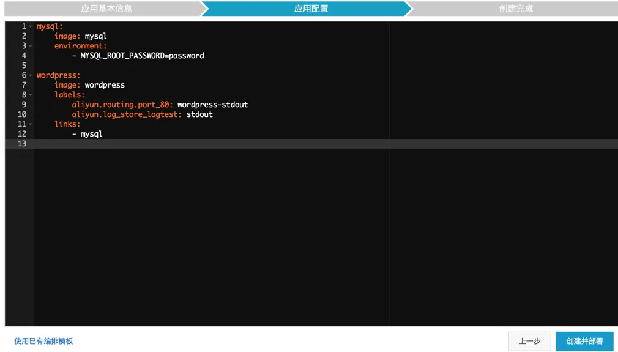Collapse the mysql block fold arrow on line 1
Image resolution: width=618 pixels, height=352 pixels.
pos(31,26)
